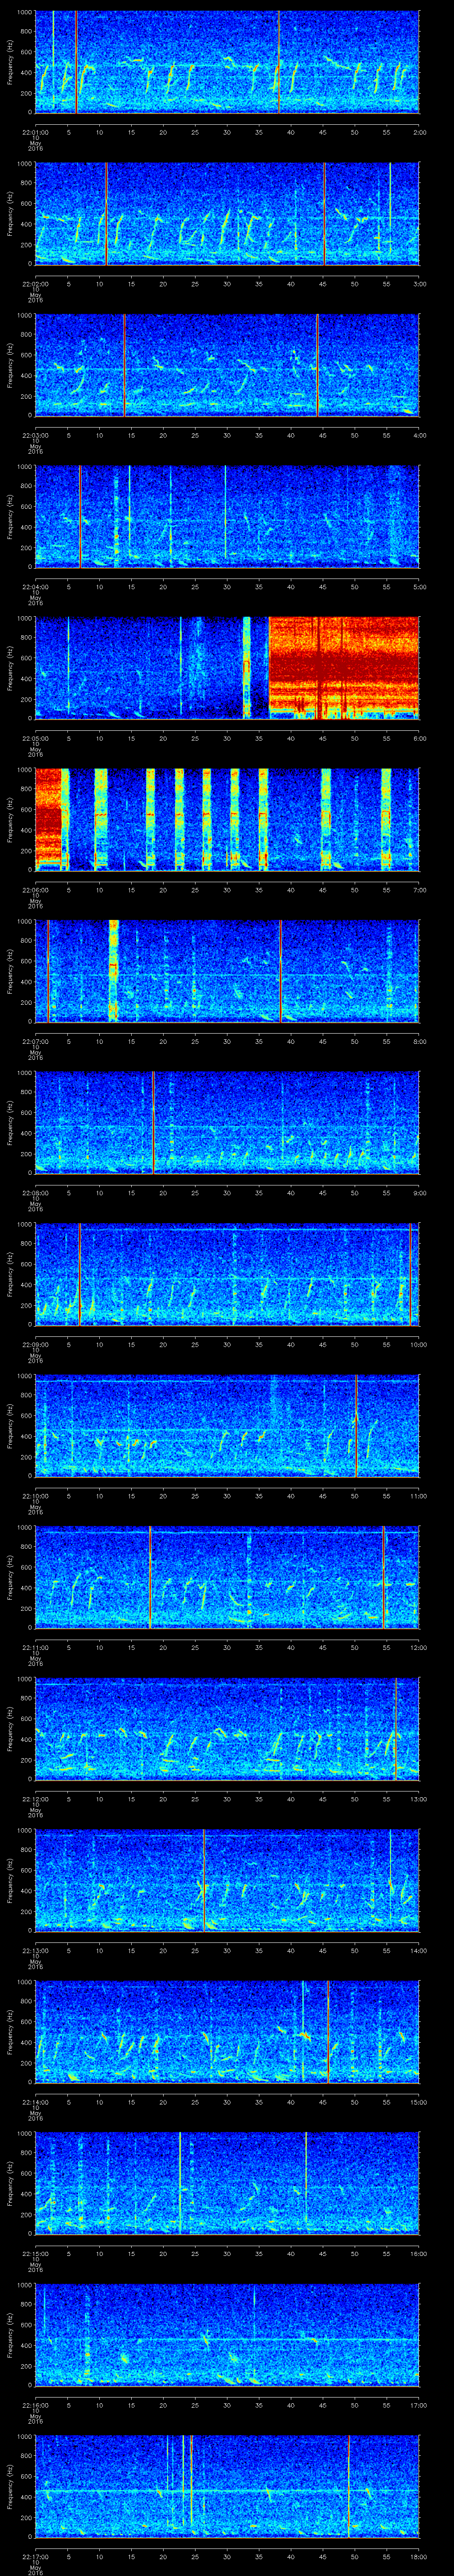This screenshot has height=2576, width=454.
Task: Open the spectrogram panel starting at 22:13:00
Action: tap(227, 1880)
